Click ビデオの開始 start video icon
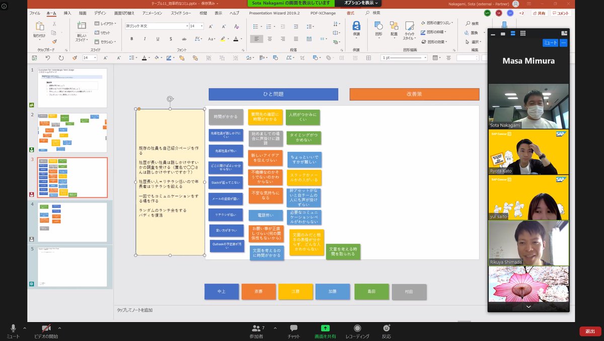 click(46, 328)
